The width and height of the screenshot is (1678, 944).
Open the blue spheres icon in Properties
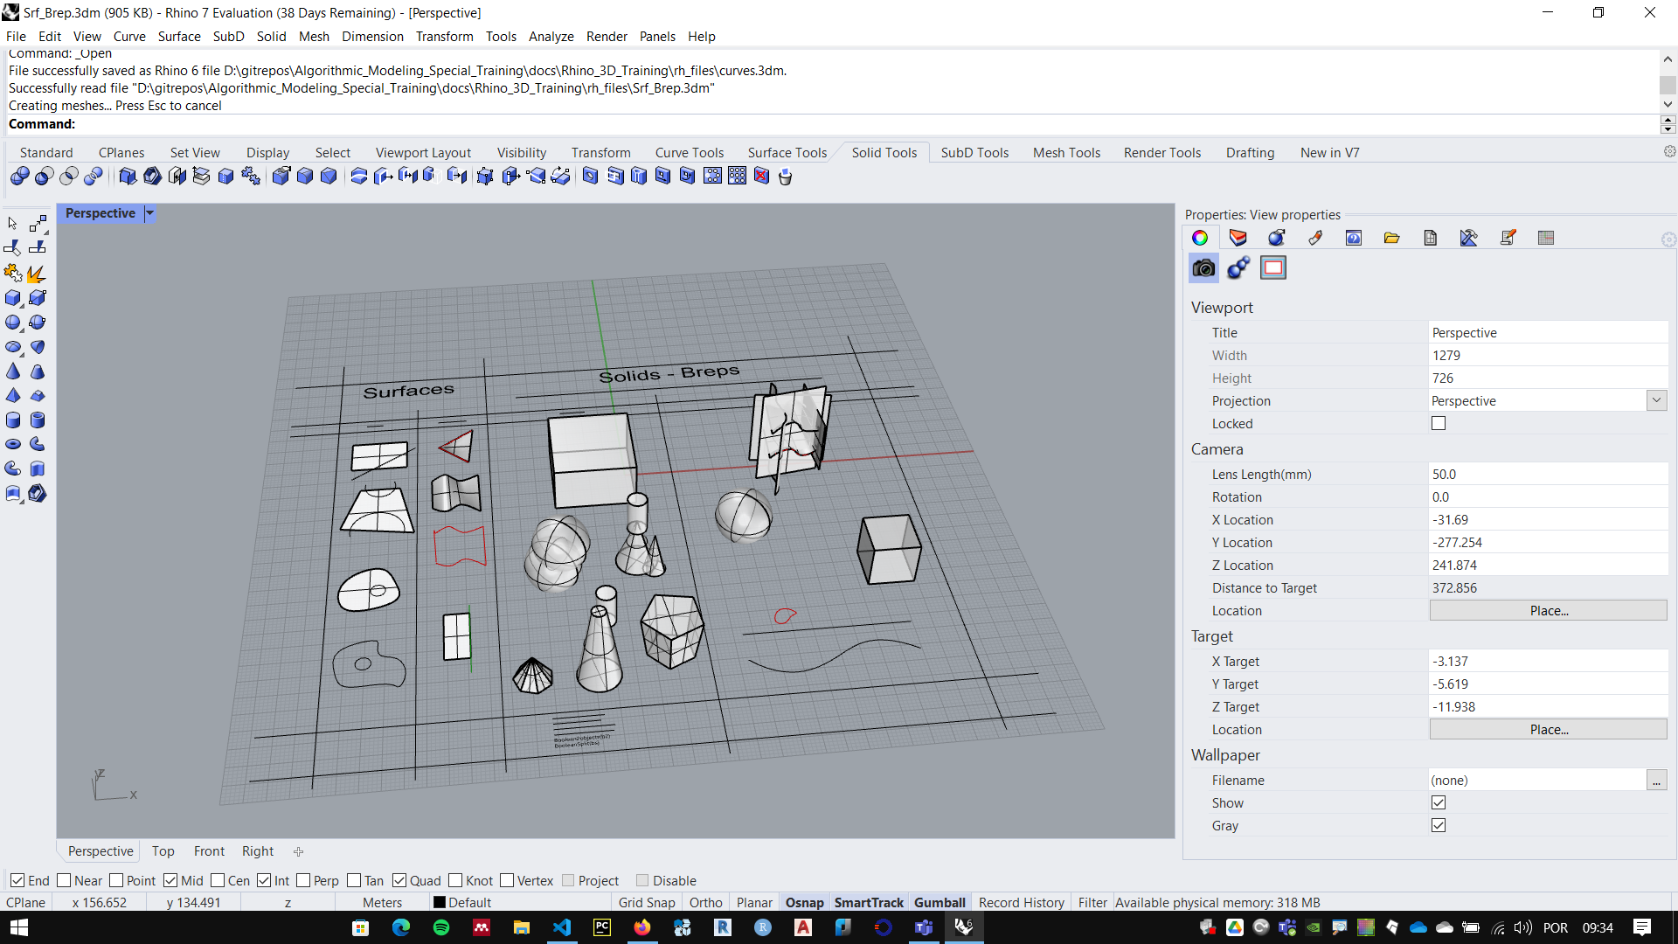tap(1238, 268)
